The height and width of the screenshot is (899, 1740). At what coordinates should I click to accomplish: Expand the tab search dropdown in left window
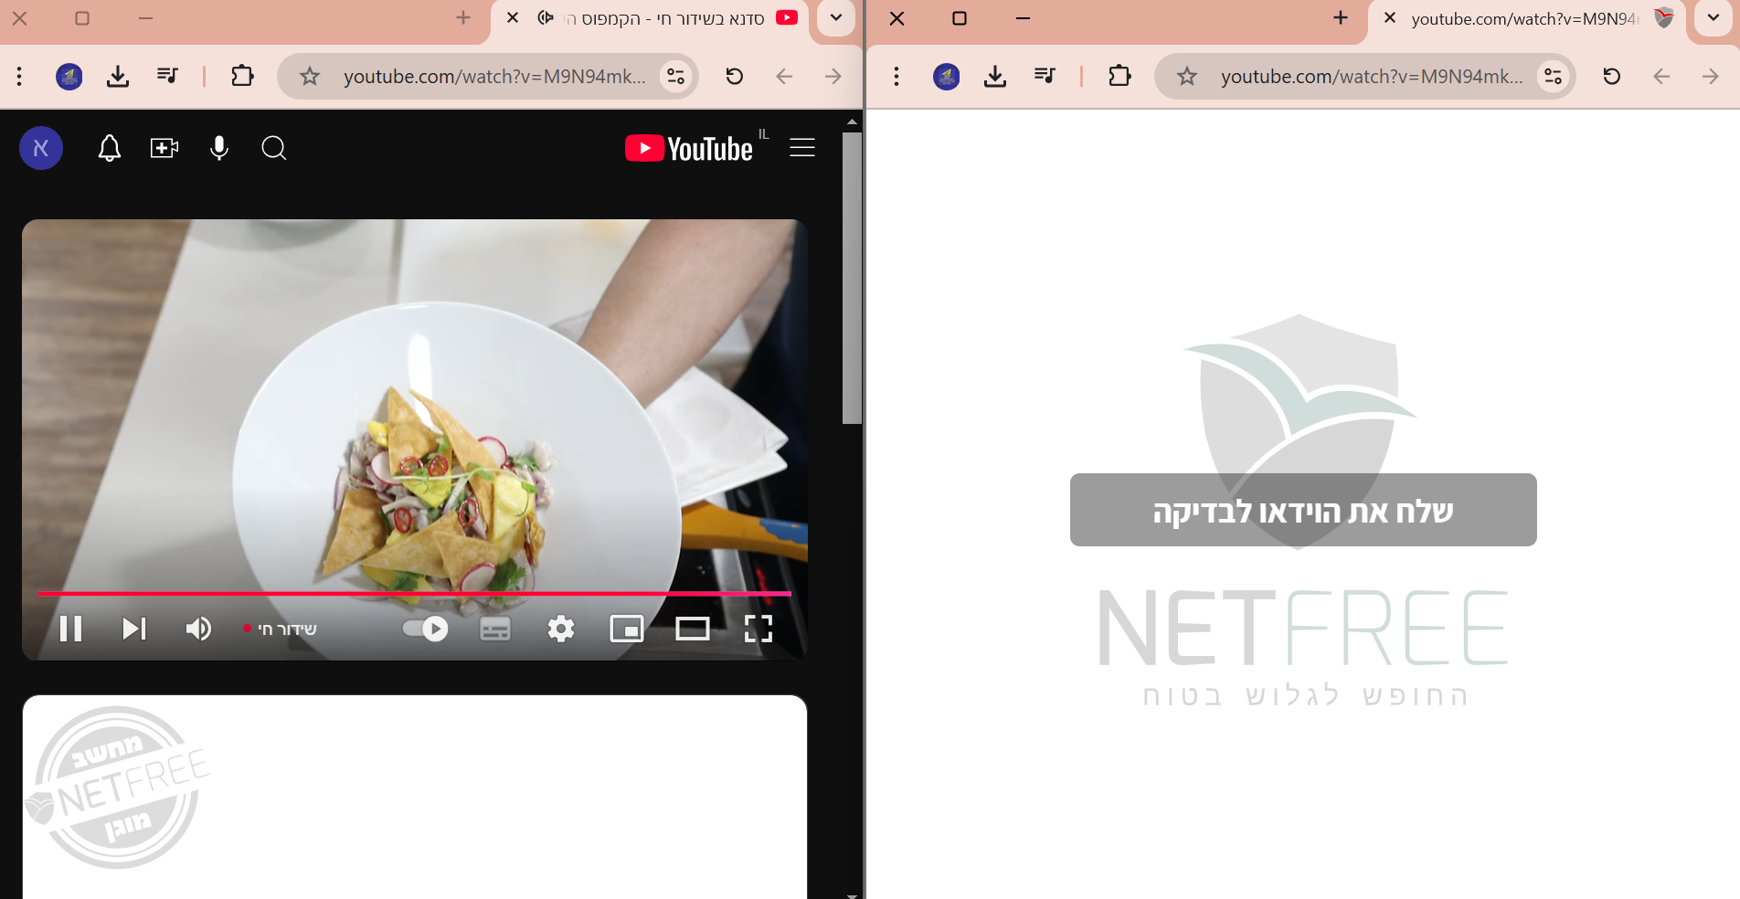[836, 18]
